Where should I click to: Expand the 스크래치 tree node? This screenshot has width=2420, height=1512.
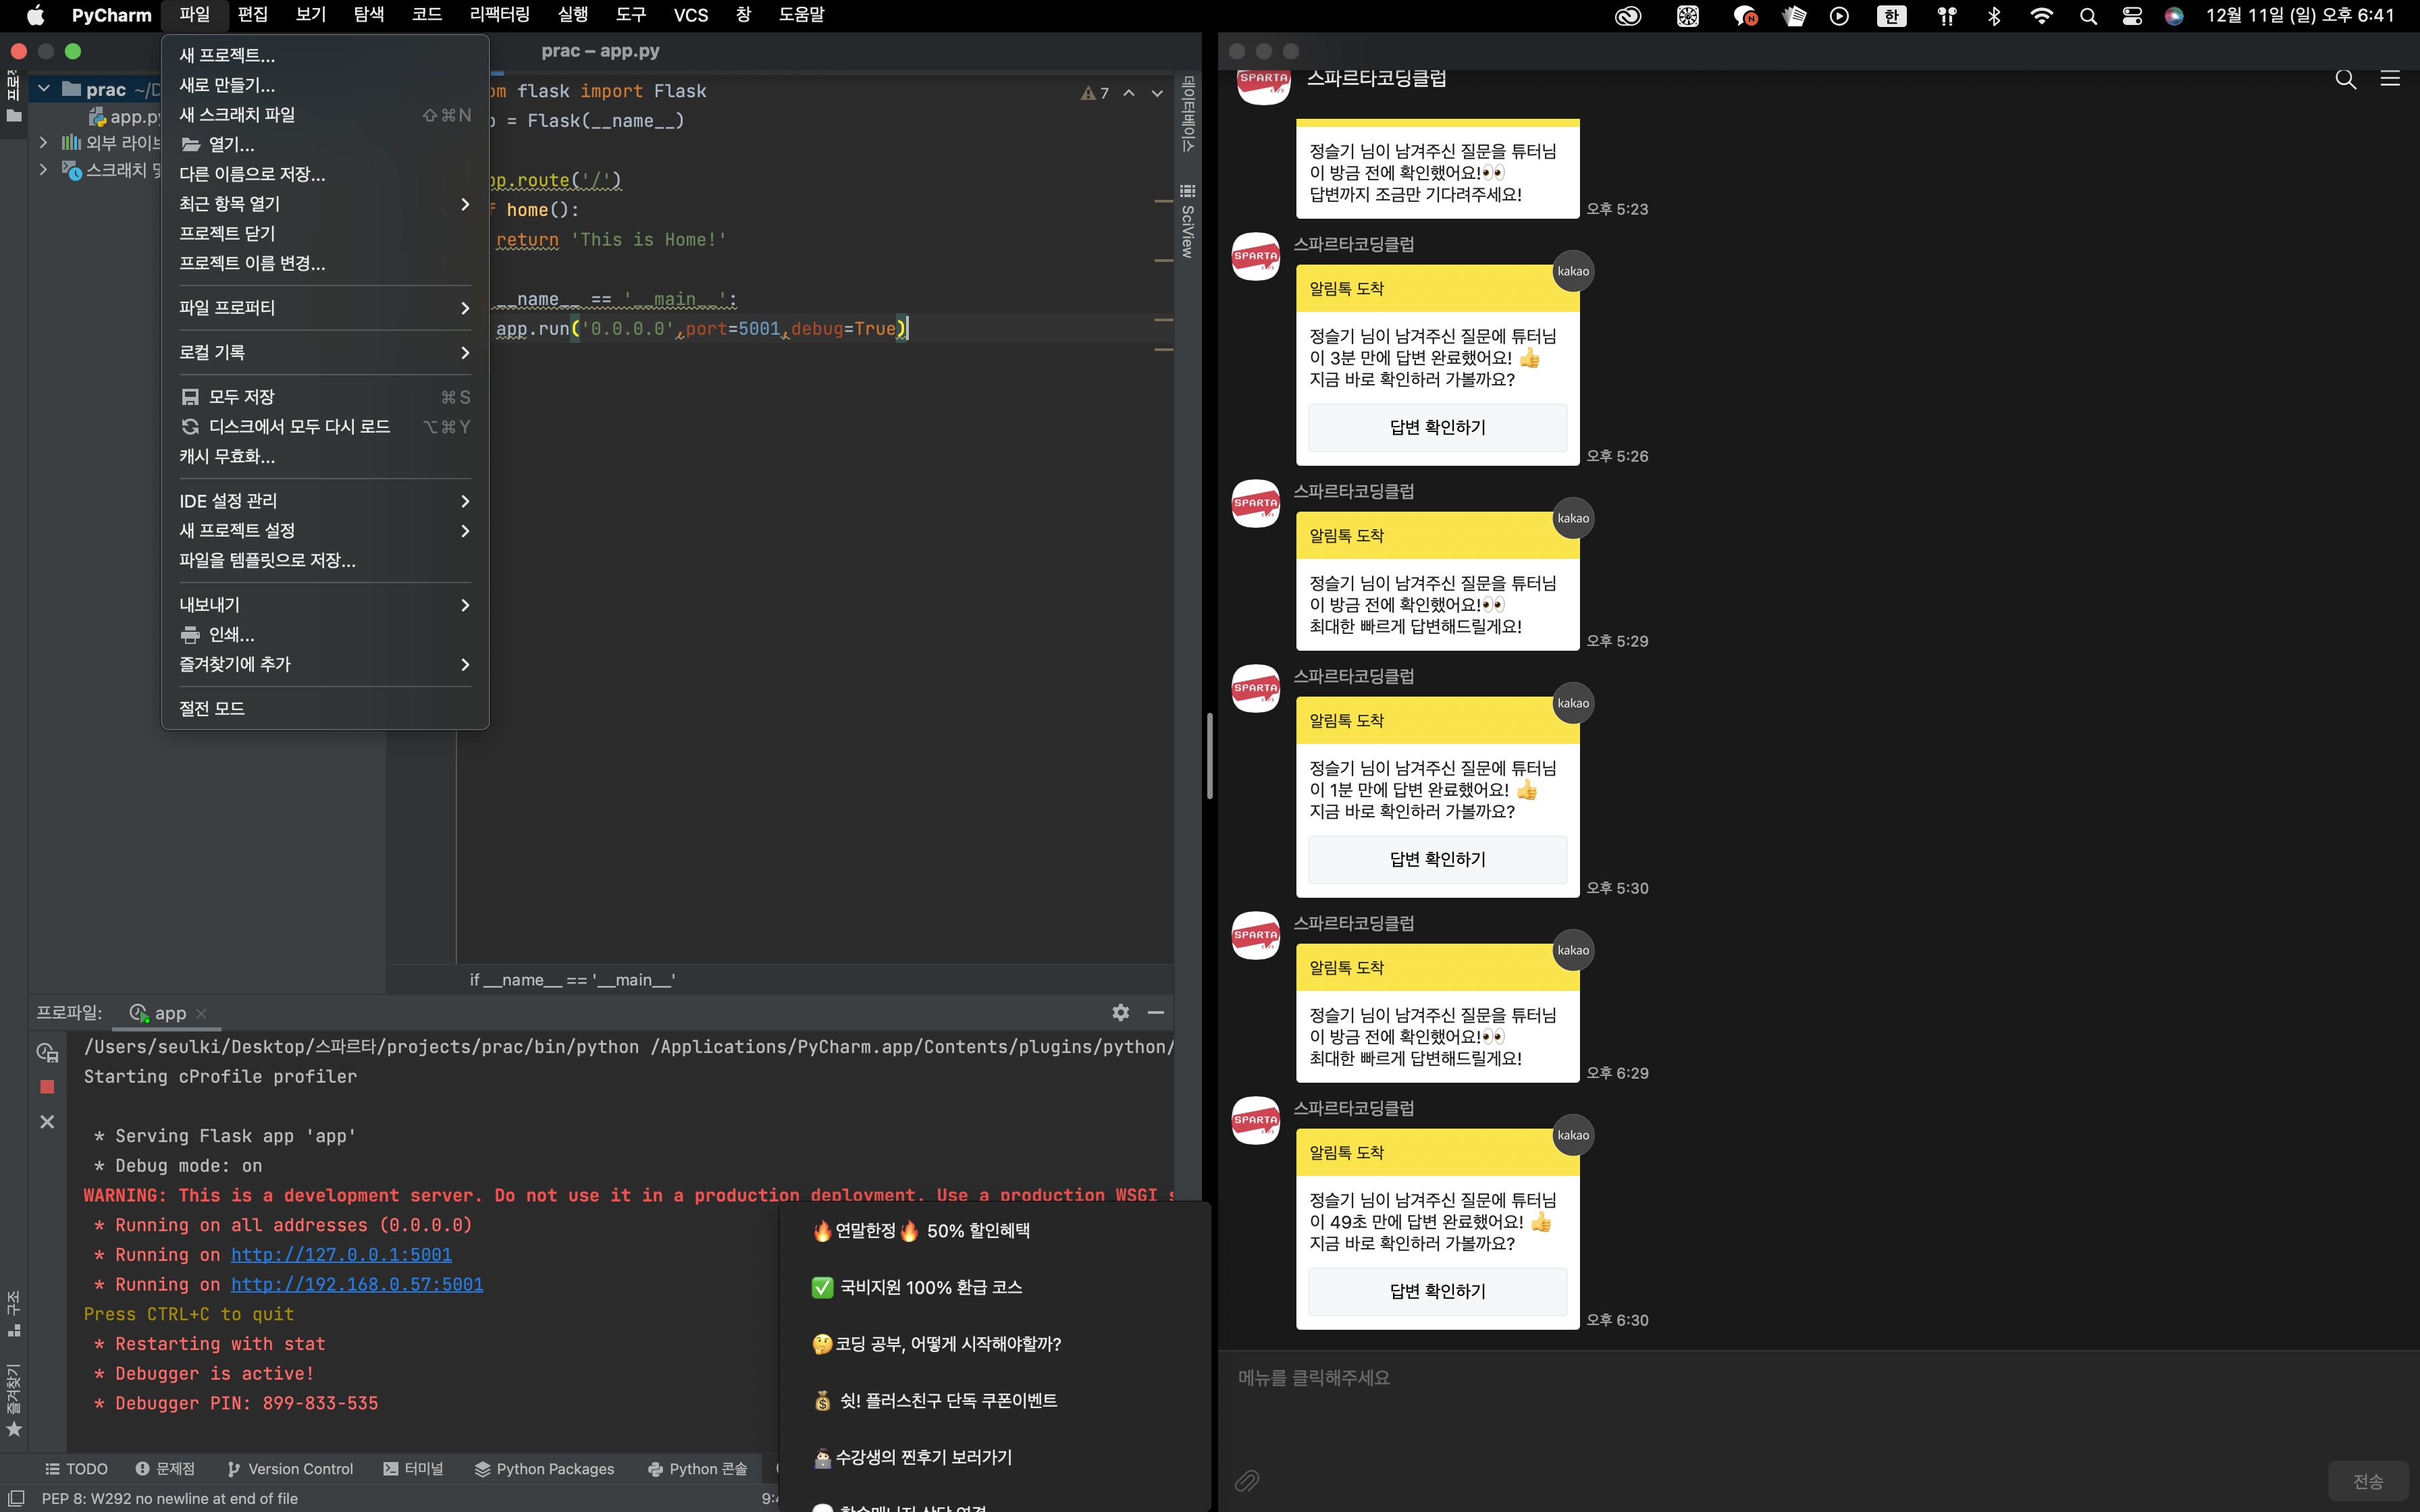click(x=44, y=170)
